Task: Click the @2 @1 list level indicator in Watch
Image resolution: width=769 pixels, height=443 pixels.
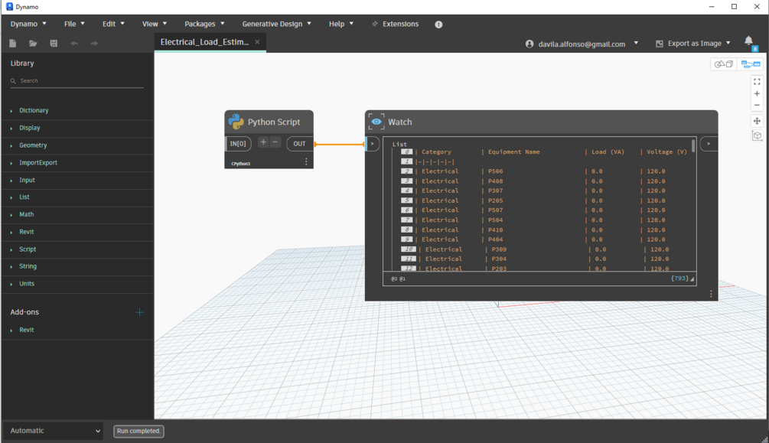Action: (398, 279)
